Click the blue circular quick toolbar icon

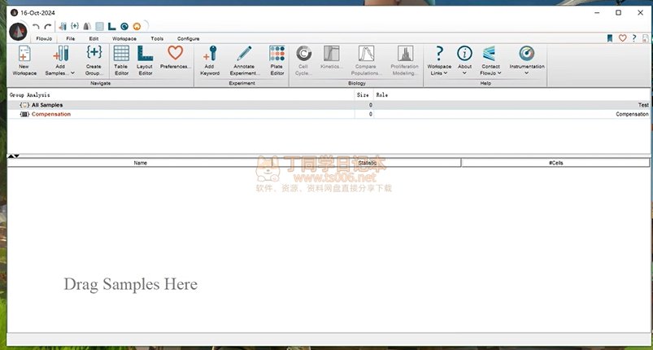click(x=124, y=26)
